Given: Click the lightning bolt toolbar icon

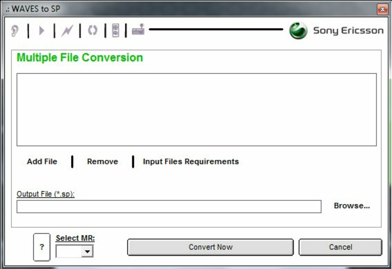Looking at the screenshot, I should [x=67, y=31].
